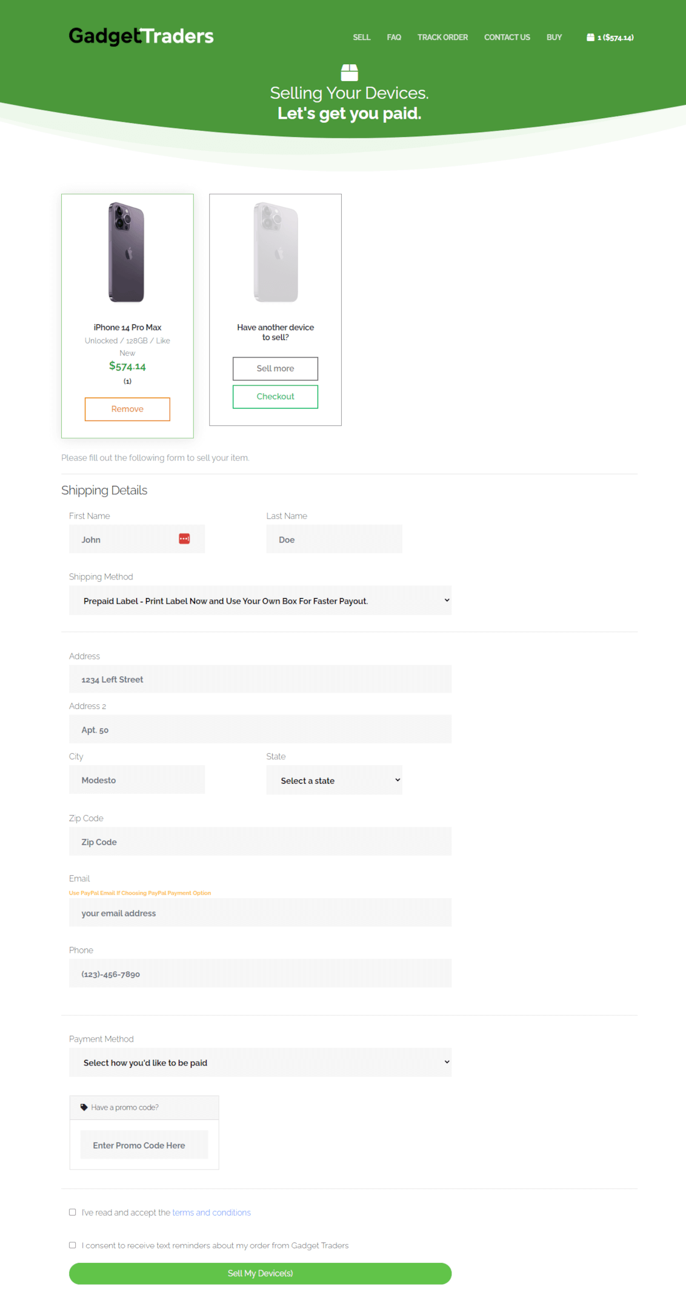The image size is (686, 1309).
Task: Click the password manager icon in First Name
Action: tap(184, 539)
